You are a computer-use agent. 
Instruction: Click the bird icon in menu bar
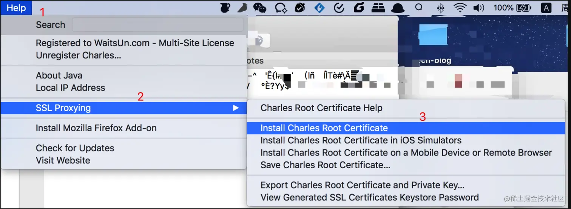(242, 8)
